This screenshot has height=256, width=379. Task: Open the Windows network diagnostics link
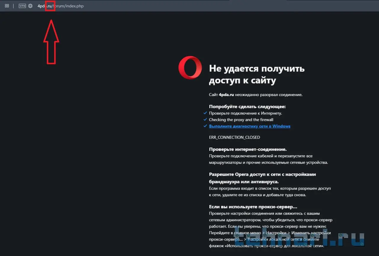pos(250,126)
